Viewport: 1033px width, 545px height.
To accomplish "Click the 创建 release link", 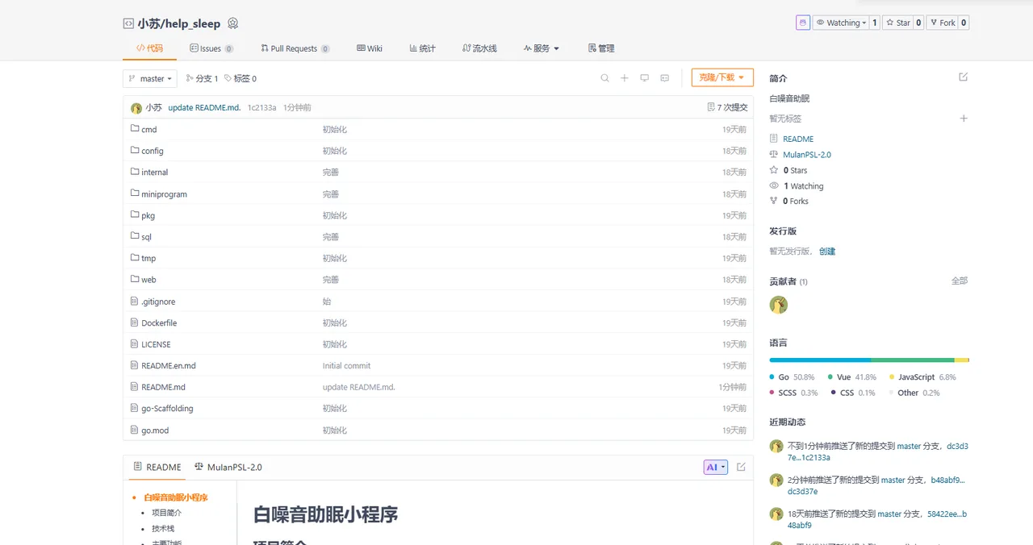I will pos(827,252).
